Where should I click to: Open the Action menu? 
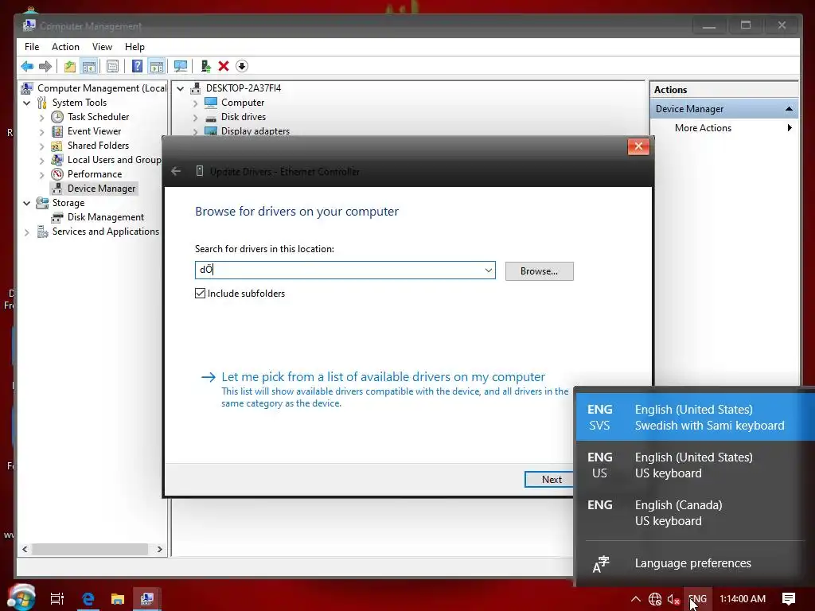(65, 47)
